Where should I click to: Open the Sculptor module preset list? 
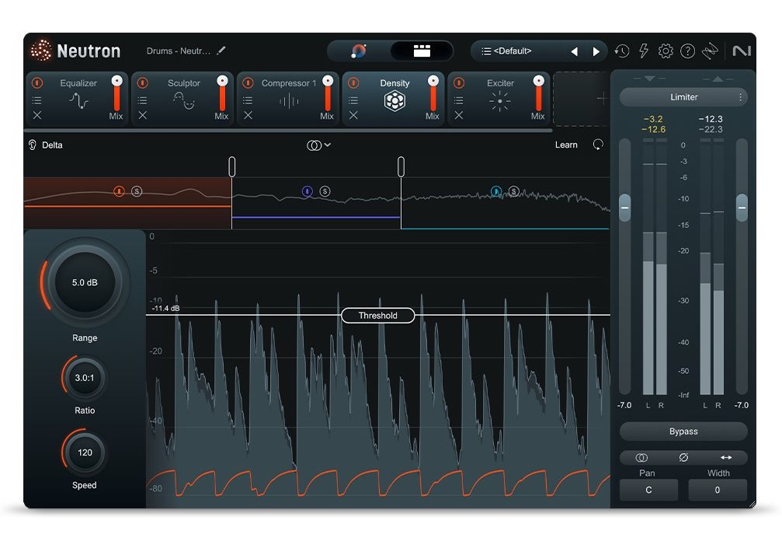point(143,100)
